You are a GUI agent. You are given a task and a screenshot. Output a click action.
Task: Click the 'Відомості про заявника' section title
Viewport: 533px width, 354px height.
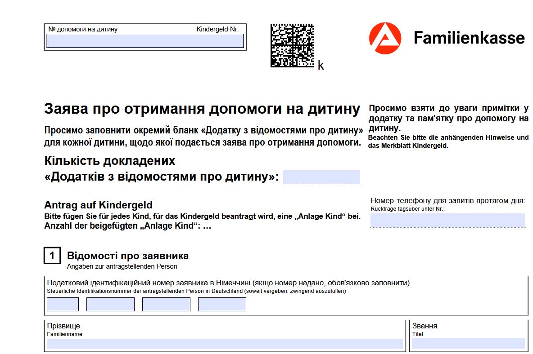pos(128,256)
